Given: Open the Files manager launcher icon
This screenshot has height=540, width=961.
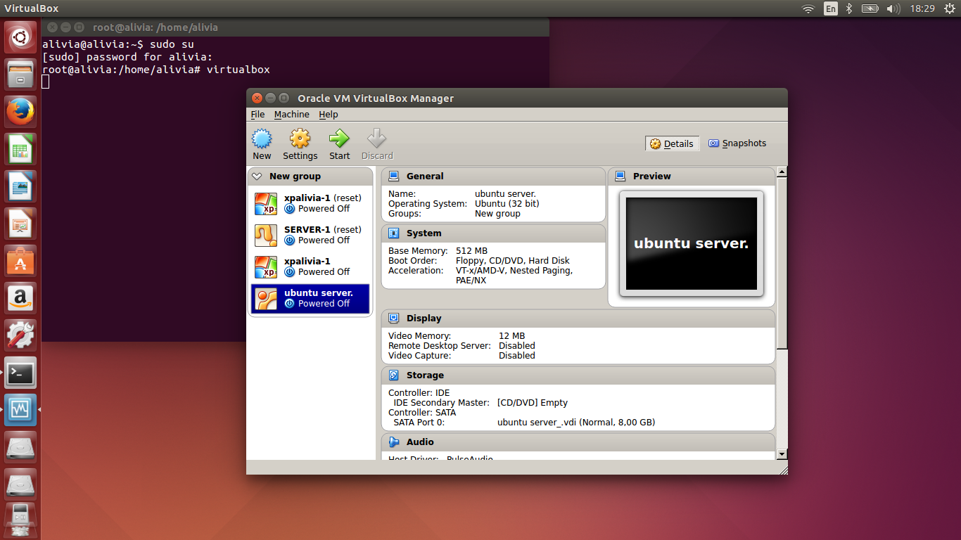Looking at the screenshot, I should click(20, 74).
